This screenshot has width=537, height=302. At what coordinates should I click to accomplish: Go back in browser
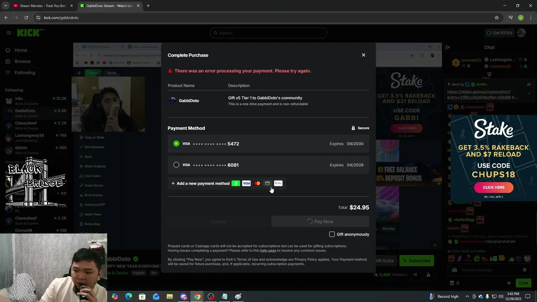pos(6,18)
